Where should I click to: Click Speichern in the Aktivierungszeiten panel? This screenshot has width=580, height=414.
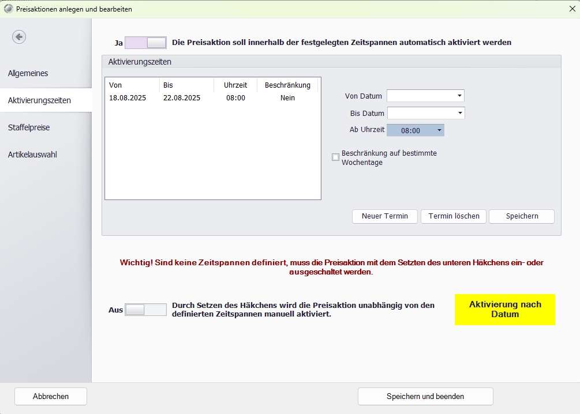coord(522,216)
